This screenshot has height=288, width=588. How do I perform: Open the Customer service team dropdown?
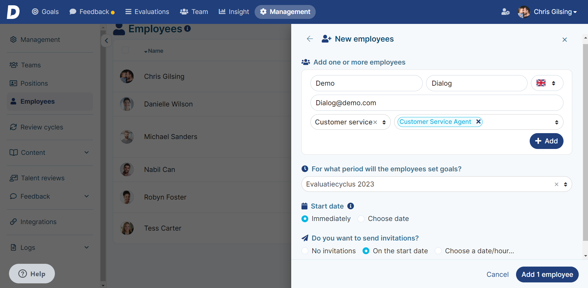tap(384, 122)
